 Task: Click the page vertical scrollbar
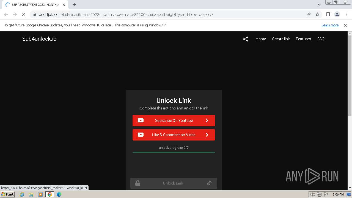350,76
